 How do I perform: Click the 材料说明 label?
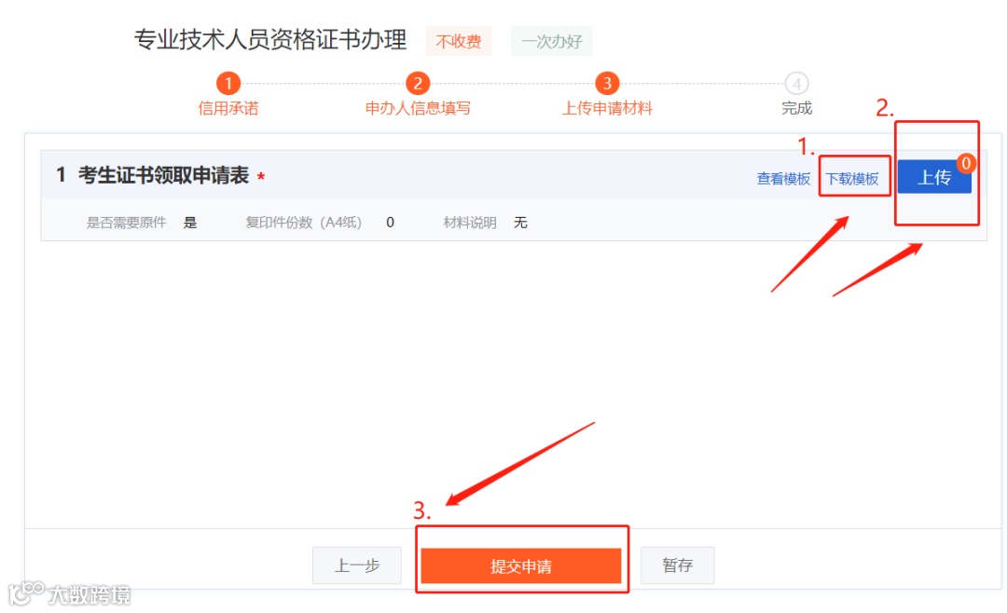pos(469,223)
